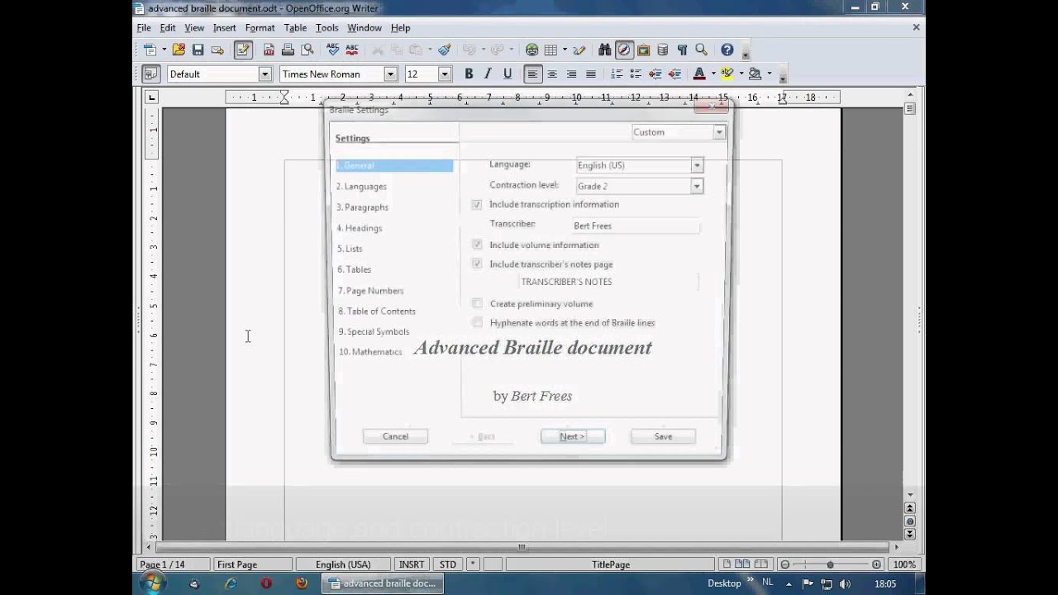The height and width of the screenshot is (595, 1058).
Task: Open a file with the Open icon
Action: 179,50
